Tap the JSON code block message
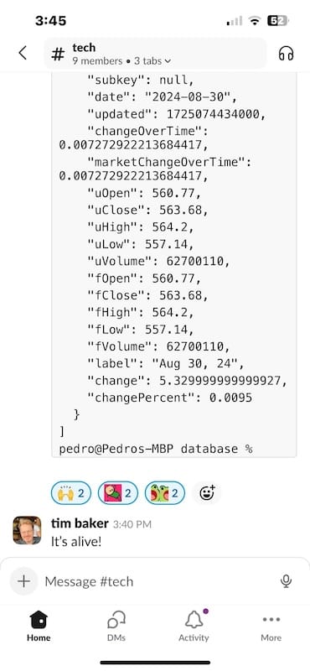 click(x=174, y=264)
